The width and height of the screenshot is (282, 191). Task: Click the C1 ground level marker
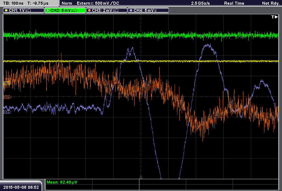[x=7, y=83]
